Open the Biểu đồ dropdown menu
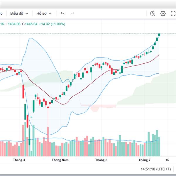The width and height of the screenshot is (176, 176). click(19, 13)
